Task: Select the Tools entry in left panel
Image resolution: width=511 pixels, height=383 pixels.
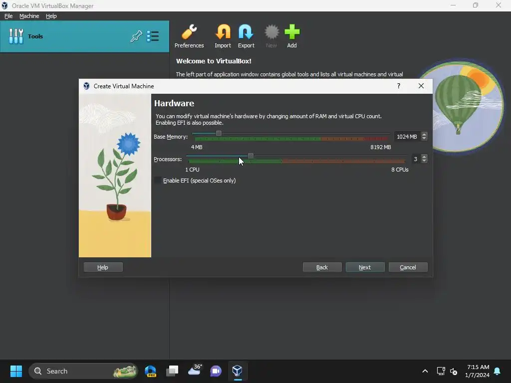Action: pyautogui.click(x=84, y=36)
